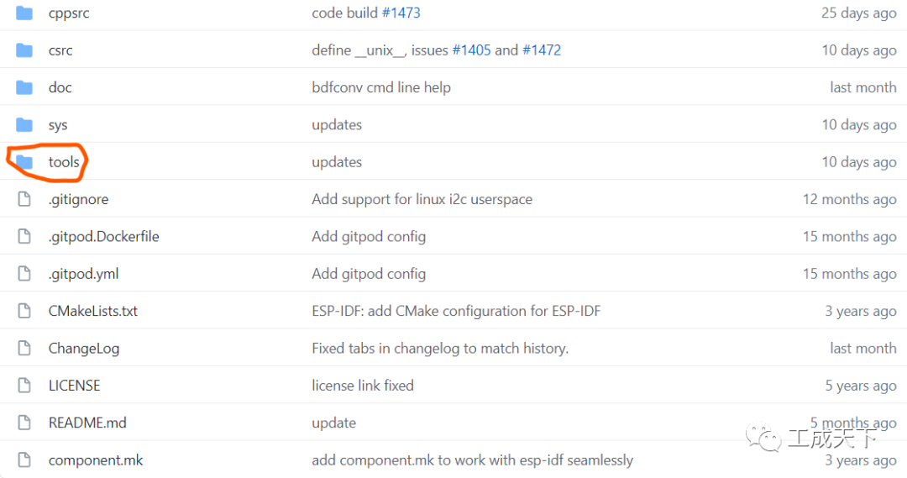This screenshot has height=478, width=907.
Task: Select the doc folder icon
Action: (24, 87)
